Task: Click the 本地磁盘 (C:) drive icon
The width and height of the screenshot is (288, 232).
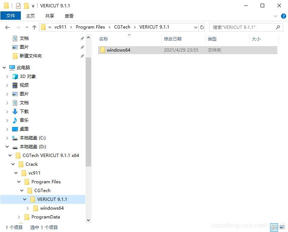Action: (15, 138)
